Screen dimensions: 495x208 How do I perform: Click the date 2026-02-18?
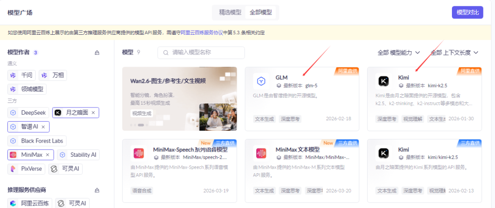(x=338, y=119)
